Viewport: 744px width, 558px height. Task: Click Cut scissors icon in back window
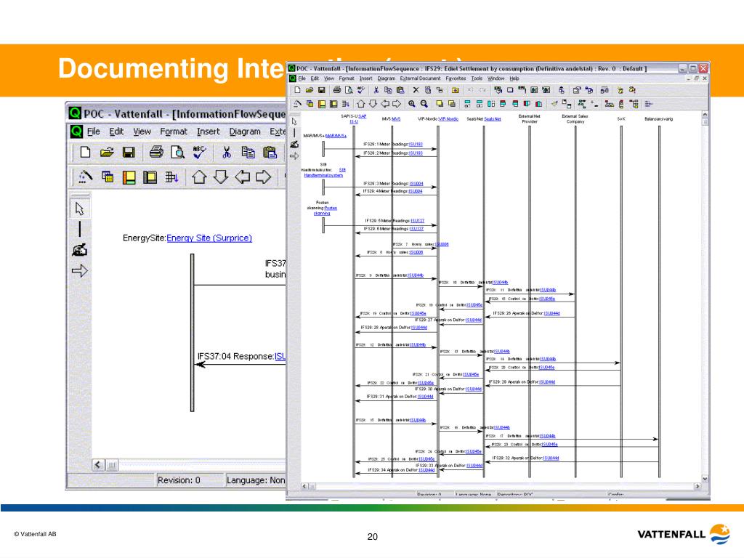(x=227, y=152)
